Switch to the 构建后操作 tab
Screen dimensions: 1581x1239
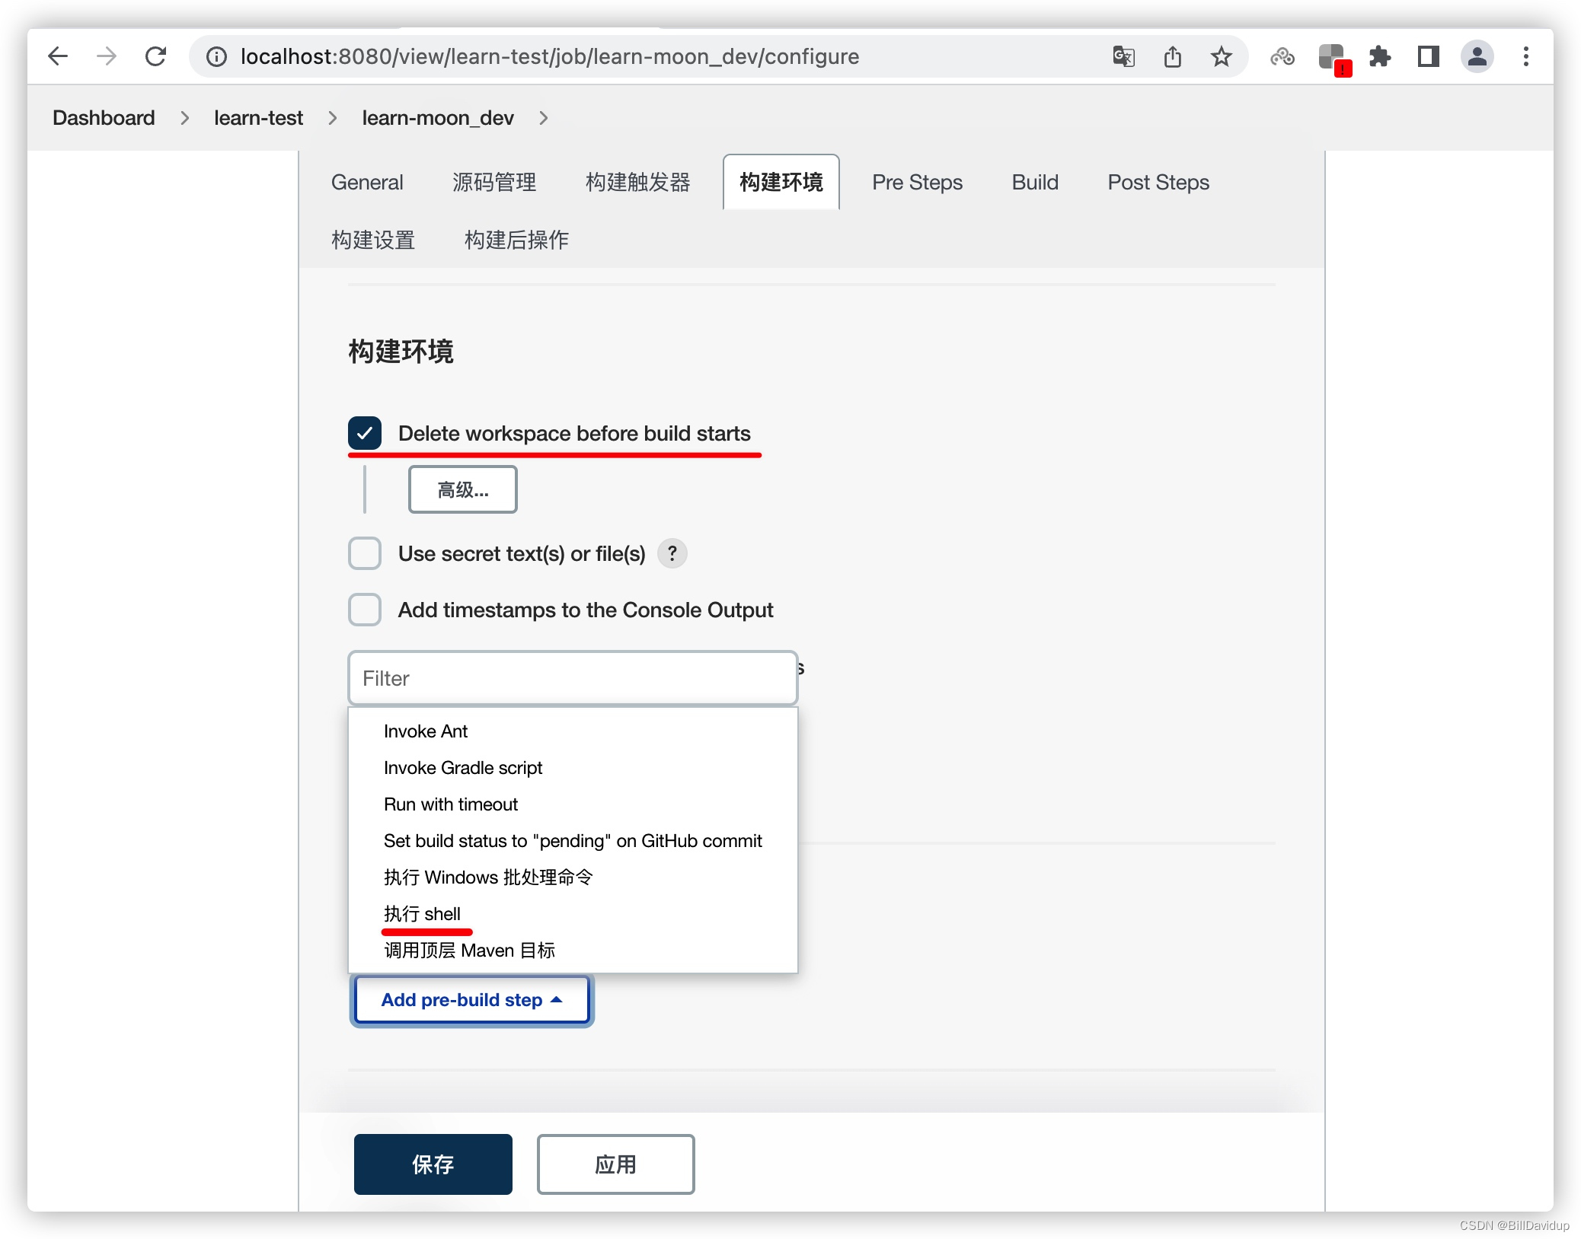[x=516, y=240]
